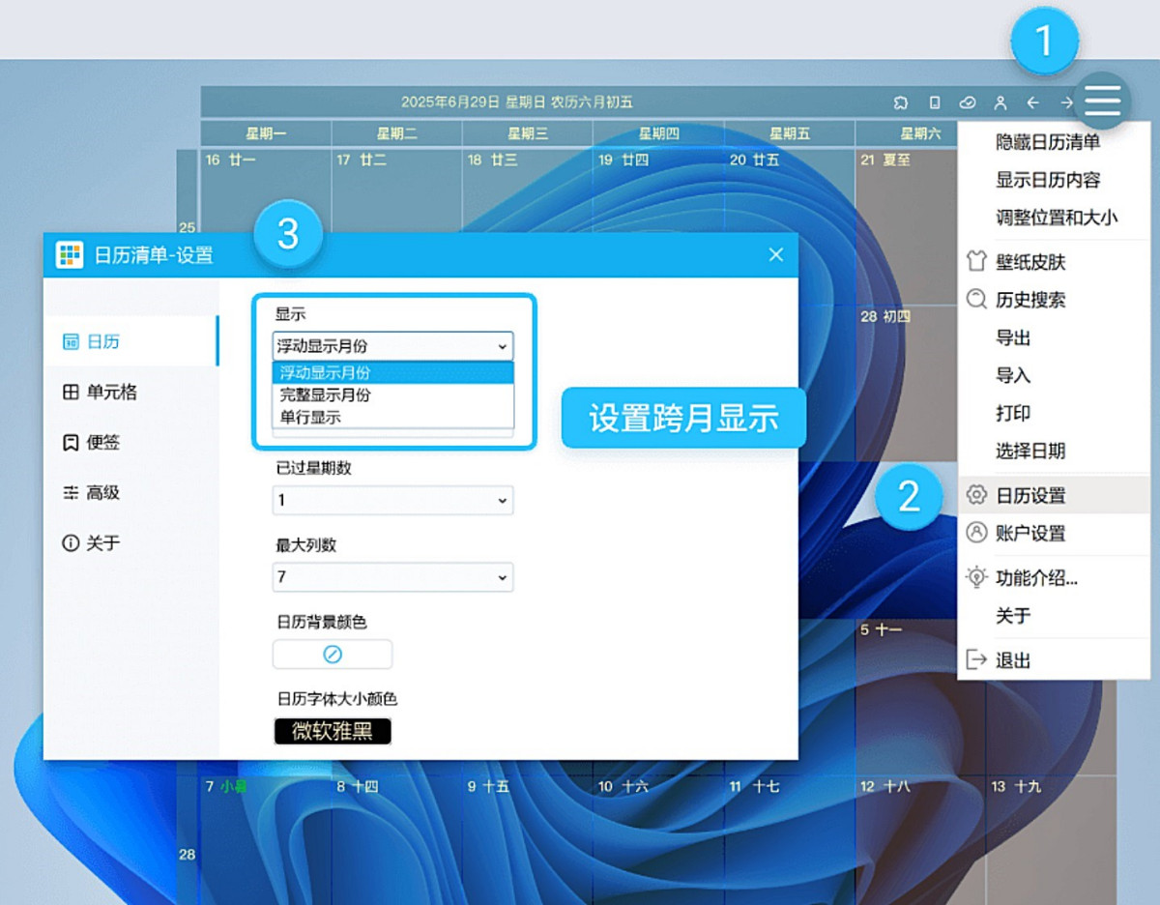The width and height of the screenshot is (1160, 905).
Task: Open the hamburger menu button
Action: coord(1101,101)
